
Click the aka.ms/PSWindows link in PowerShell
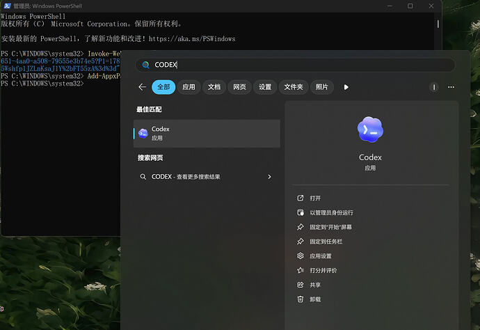(192, 39)
